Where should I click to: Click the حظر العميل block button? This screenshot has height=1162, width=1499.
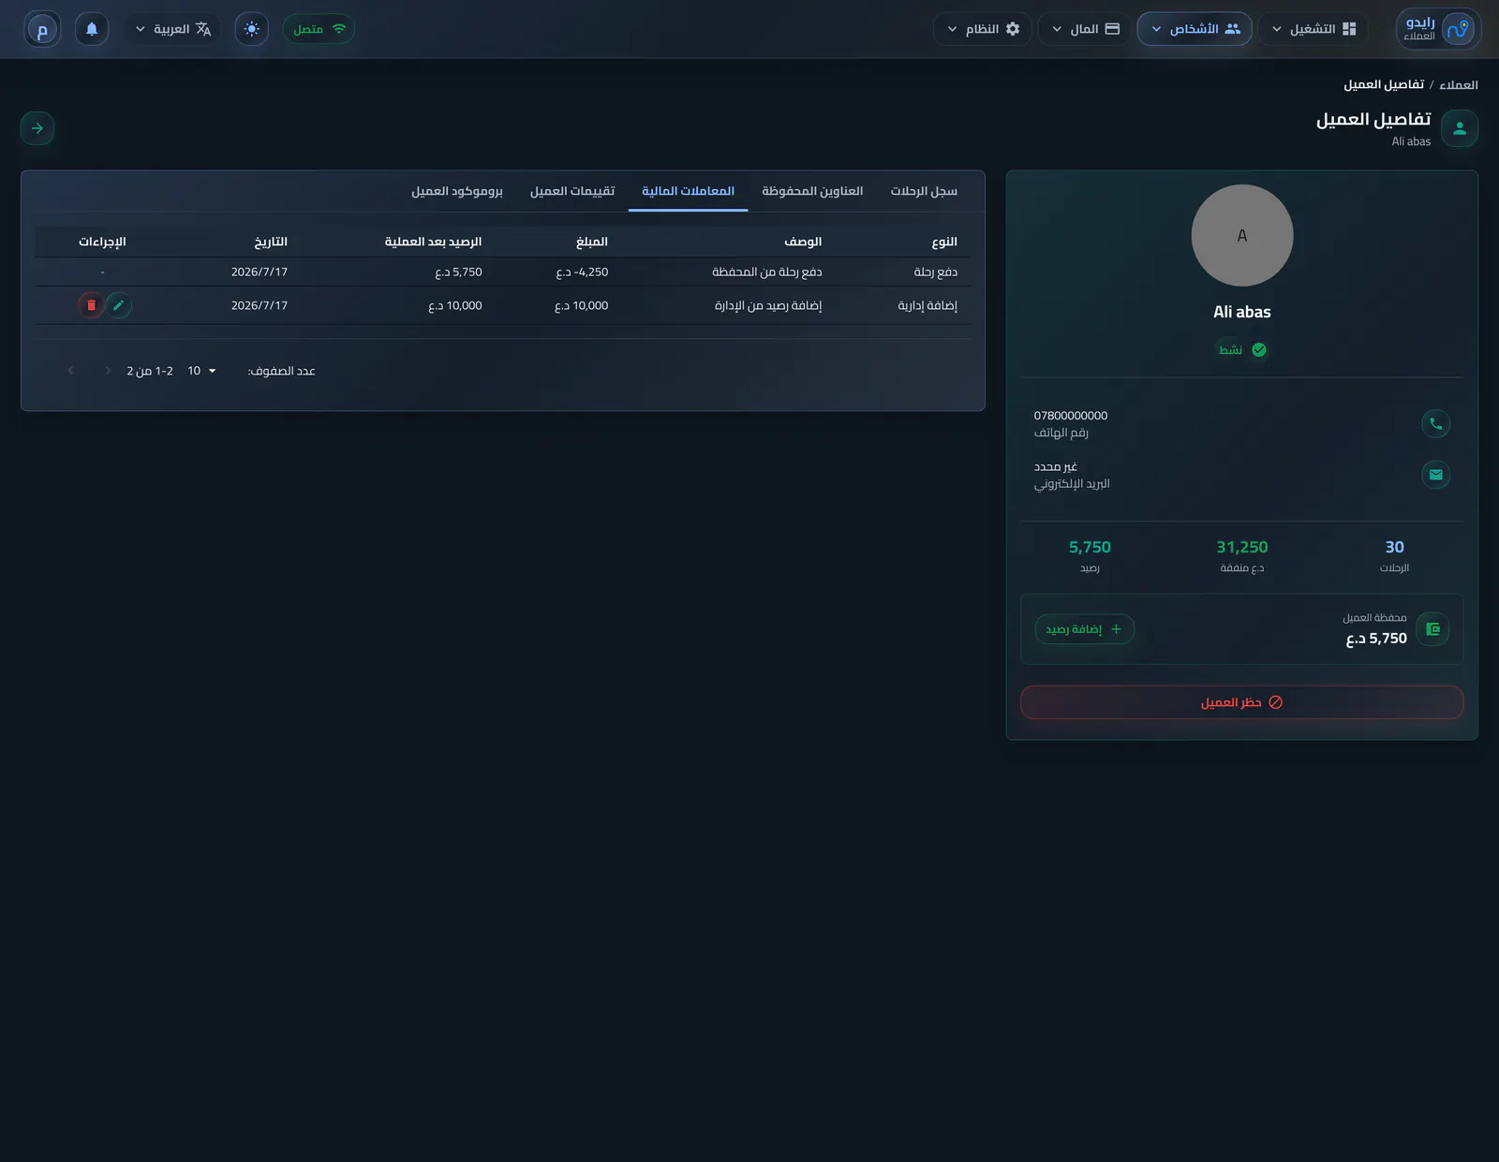point(1241,702)
